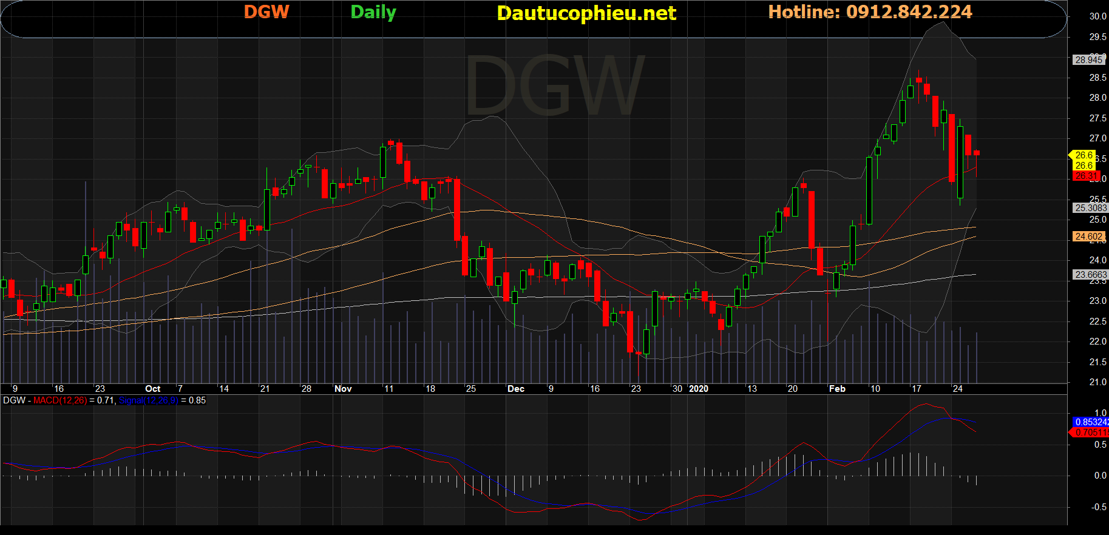The height and width of the screenshot is (535, 1109).
Task: Select the 23.6663 price tag
Action: click(1090, 275)
